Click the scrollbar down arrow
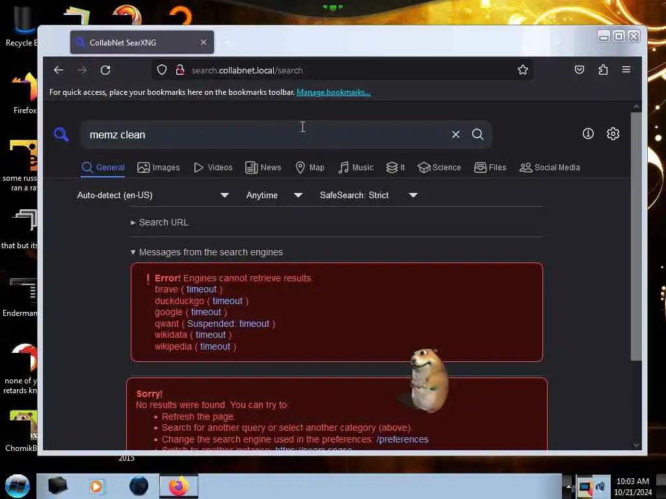This screenshot has height=499, width=666. click(636, 444)
